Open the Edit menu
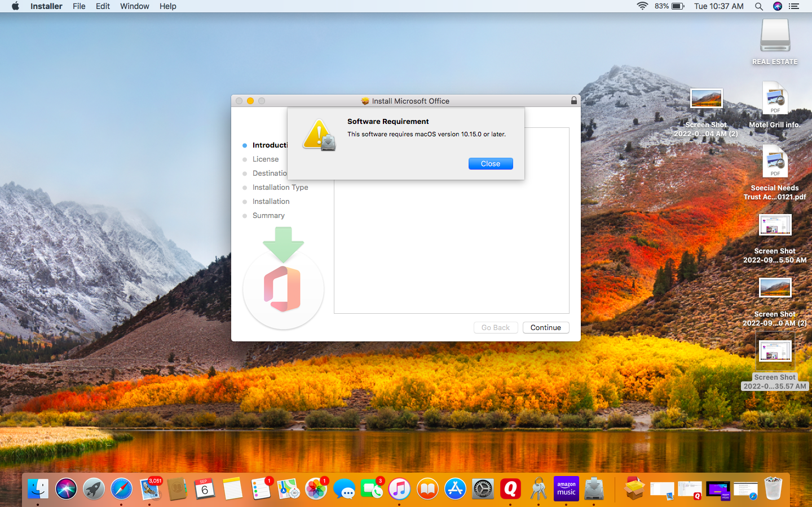The width and height of the screenshot is (812, 507). pos(103,6)
